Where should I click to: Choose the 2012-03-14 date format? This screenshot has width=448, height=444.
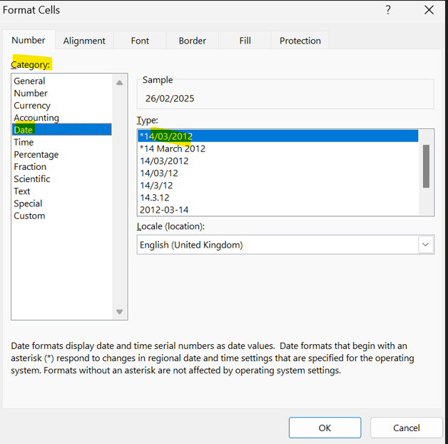tap(164, 210)
